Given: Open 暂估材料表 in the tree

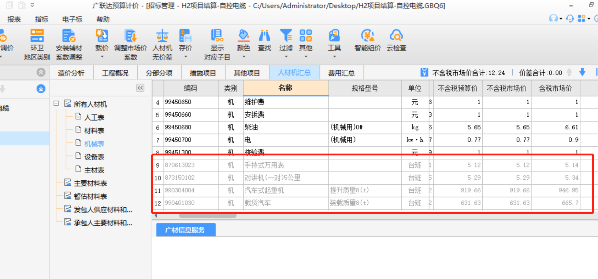Looking at the screenshot, I should (x=90, y=196).
